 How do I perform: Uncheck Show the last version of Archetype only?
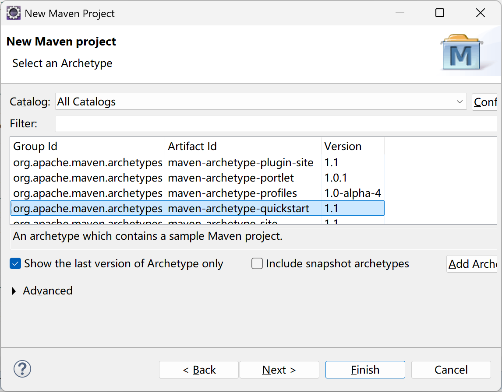coord(15,264)
